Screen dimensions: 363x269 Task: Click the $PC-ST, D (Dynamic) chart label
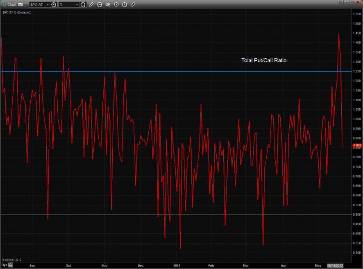click(17, 12)
